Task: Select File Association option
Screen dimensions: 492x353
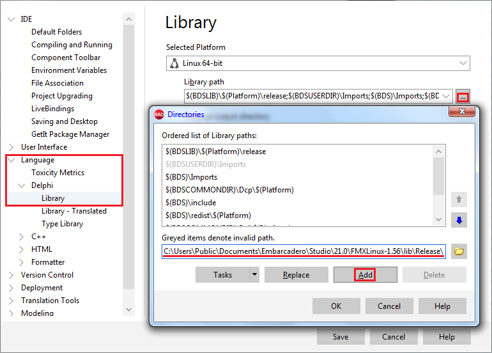Action: click(x=58, y=83)
